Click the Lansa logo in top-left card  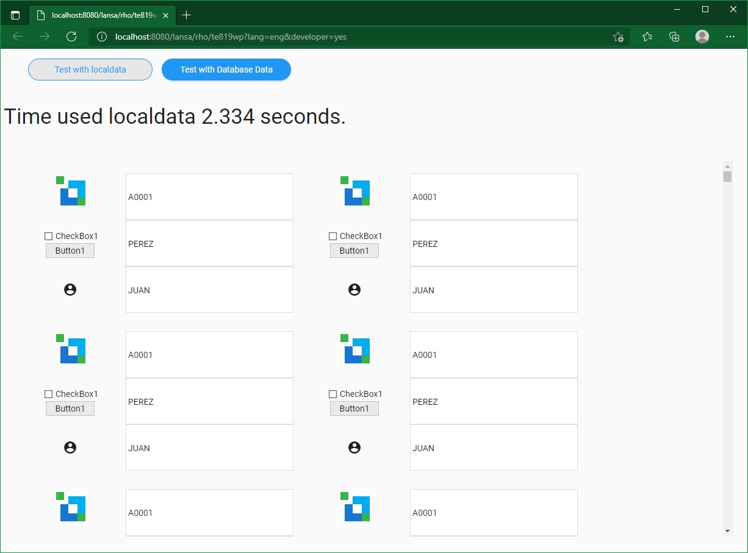(x=71, y=191)
